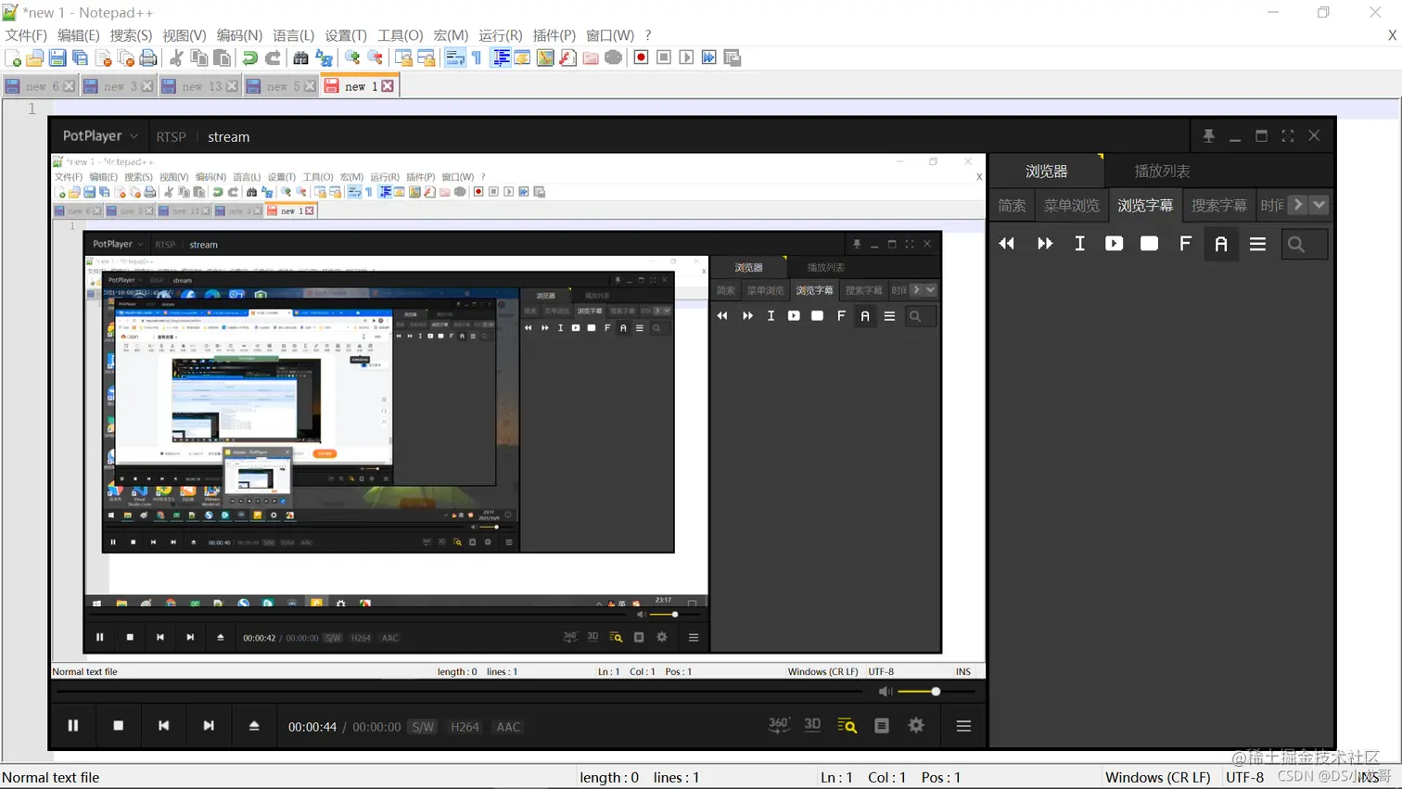Click the Copy toolbar icon
Image resolution: width=1402 pixels, height=789 pixels.
point(199,57)
